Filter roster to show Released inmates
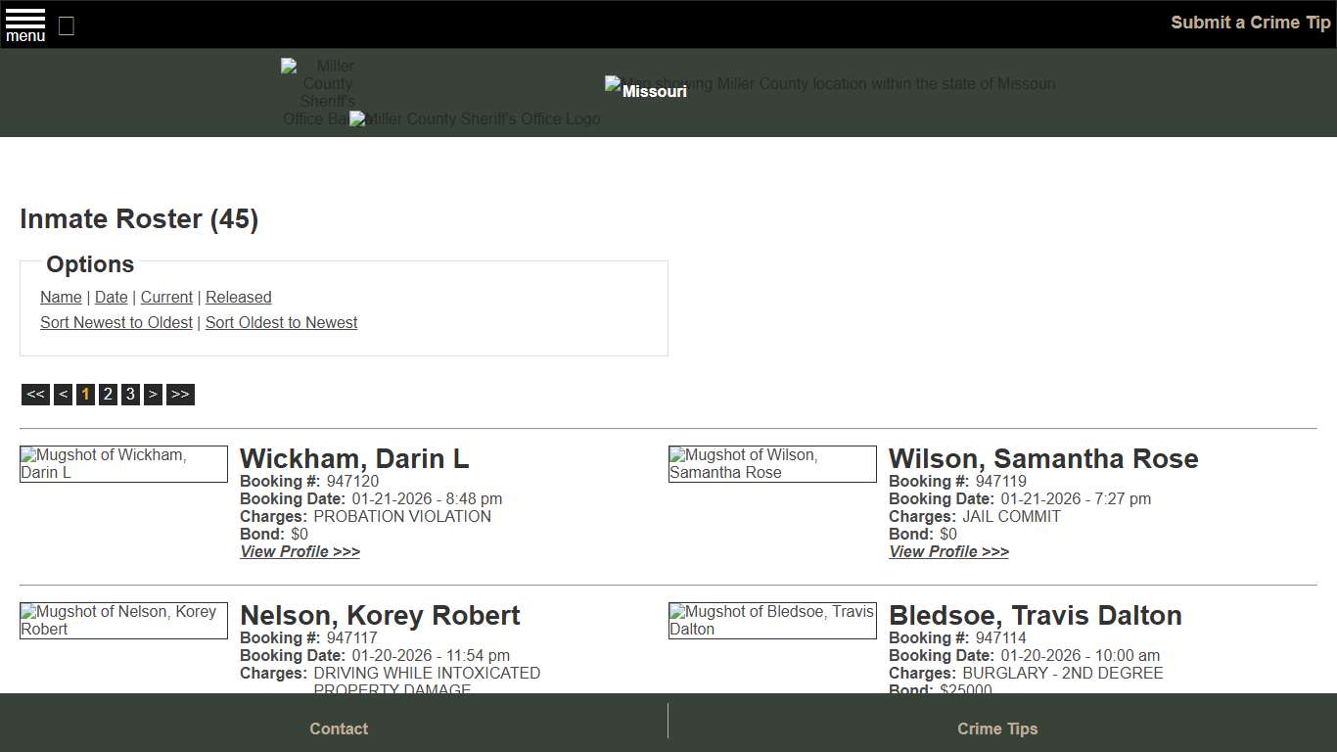This screenshot has height=752, width=1337. tap(238, 297)
